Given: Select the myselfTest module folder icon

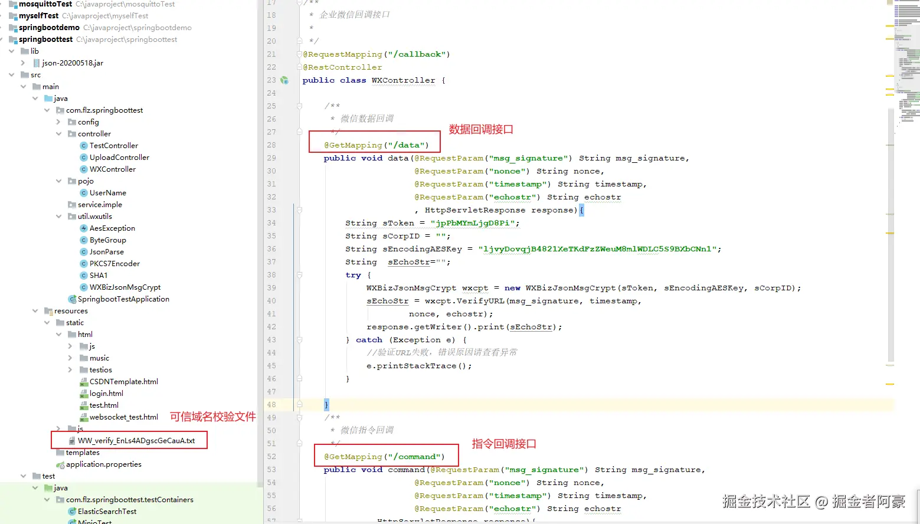Looking at the screenshot, I should 13,16.
